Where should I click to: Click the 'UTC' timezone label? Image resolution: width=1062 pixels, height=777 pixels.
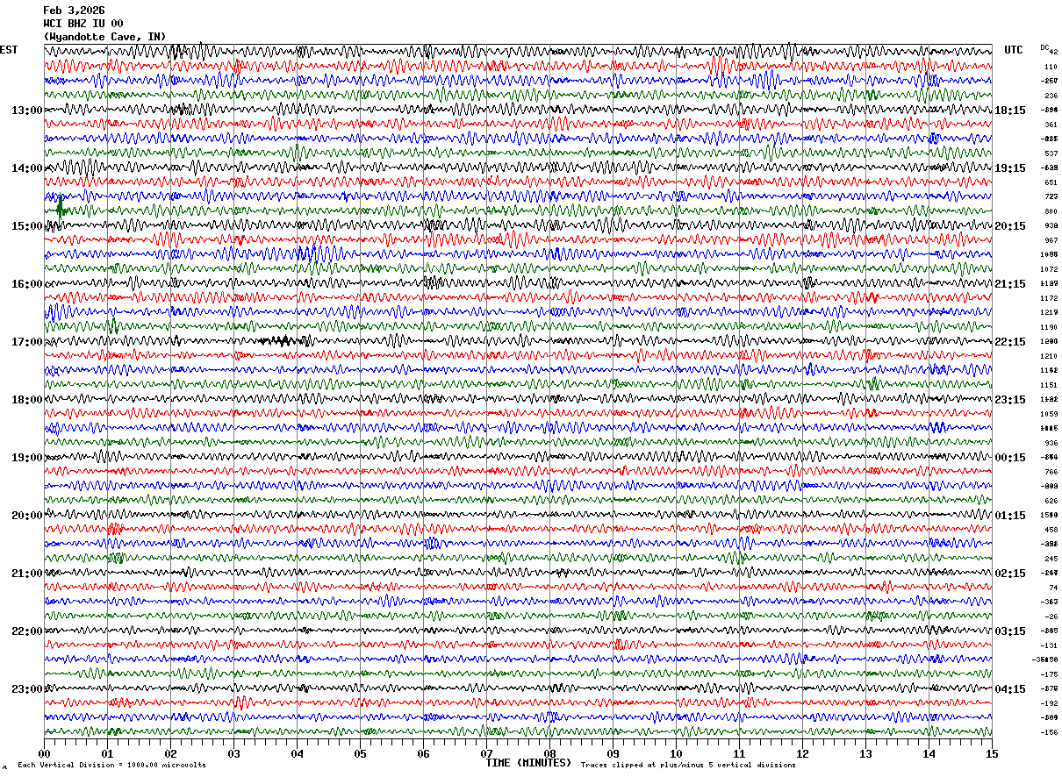[1014, 50]
